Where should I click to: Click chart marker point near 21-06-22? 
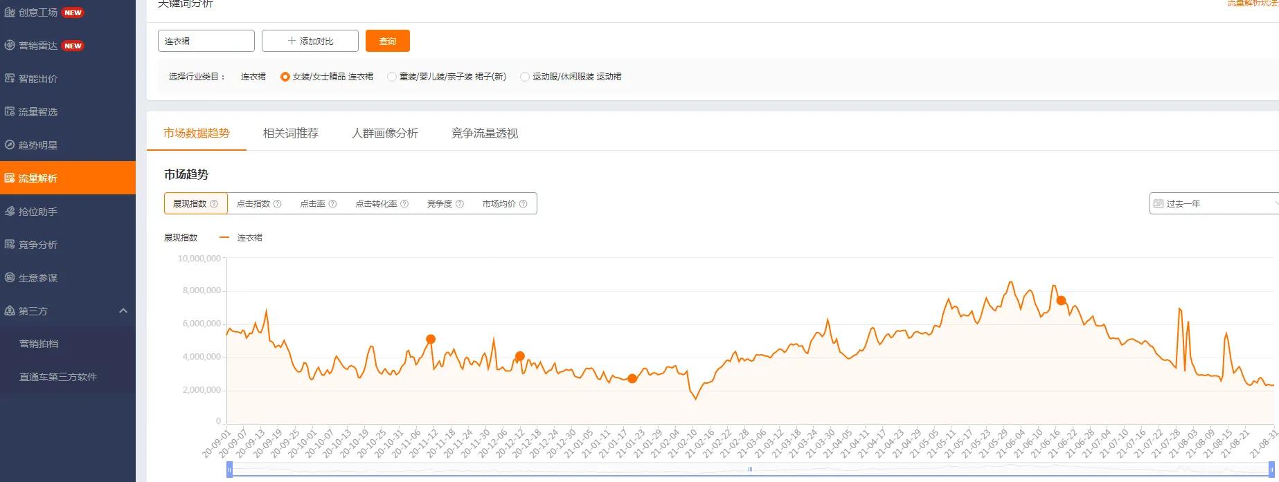tap(1061, 300)
